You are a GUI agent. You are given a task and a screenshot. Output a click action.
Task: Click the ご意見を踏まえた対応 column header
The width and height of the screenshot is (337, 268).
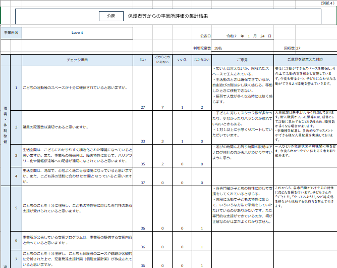pos(304,60)
